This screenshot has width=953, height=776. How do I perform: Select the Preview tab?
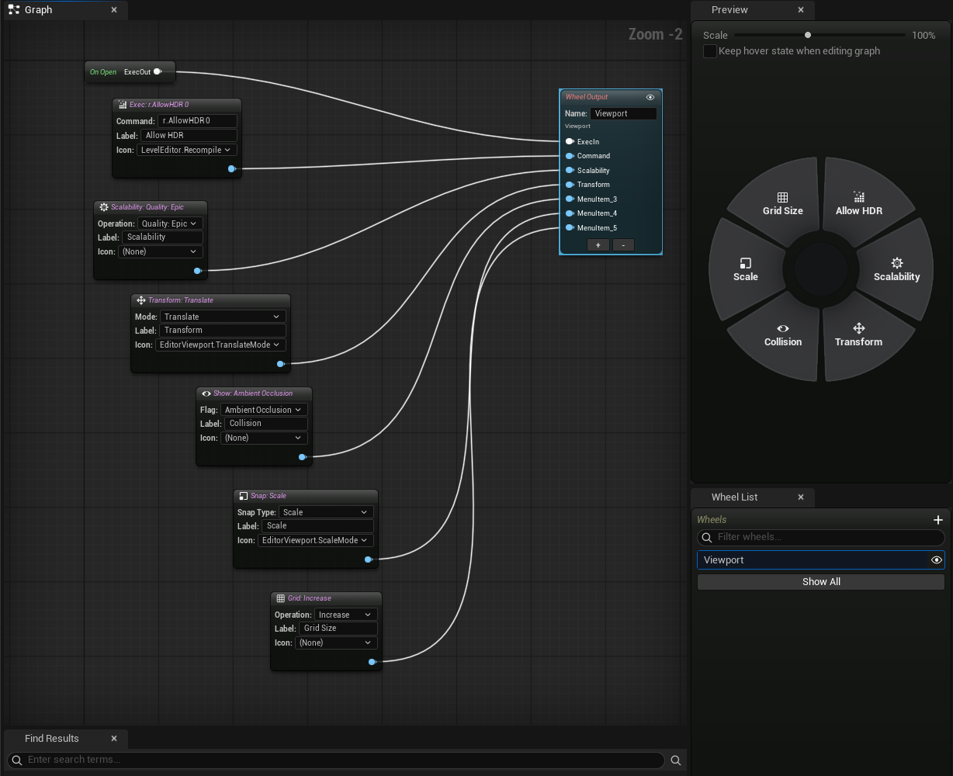[729, 10]
